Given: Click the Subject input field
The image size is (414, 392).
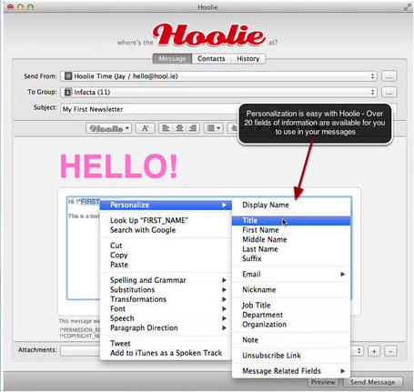Looking at the screenshot, I should (150, 109).
